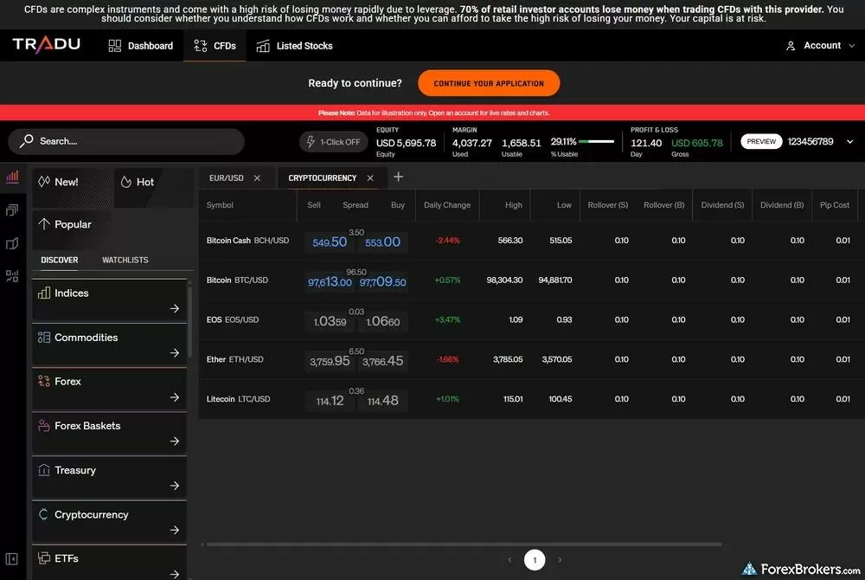The image size is (865, 580).
Task: Select the Litecoin LTC/USD row symbol
Action: pos(239,398)
